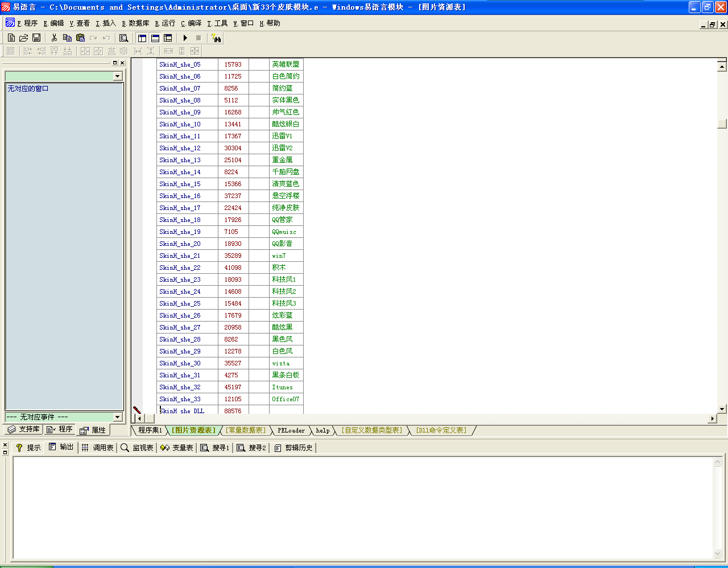Open the V.查看 menu
This screenshot has width=728, height=568.
coord(80,23)
